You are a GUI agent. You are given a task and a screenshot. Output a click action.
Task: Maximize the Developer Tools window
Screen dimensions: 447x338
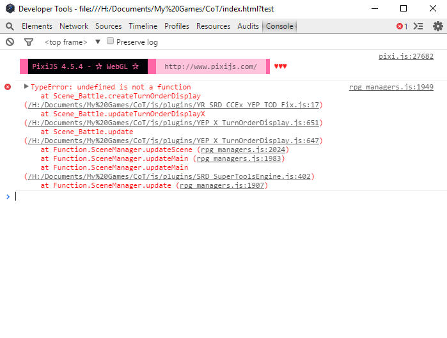[404, 8]
